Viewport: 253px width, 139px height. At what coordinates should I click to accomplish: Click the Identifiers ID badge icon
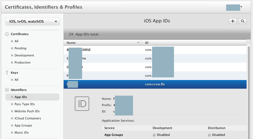(7, 90)
